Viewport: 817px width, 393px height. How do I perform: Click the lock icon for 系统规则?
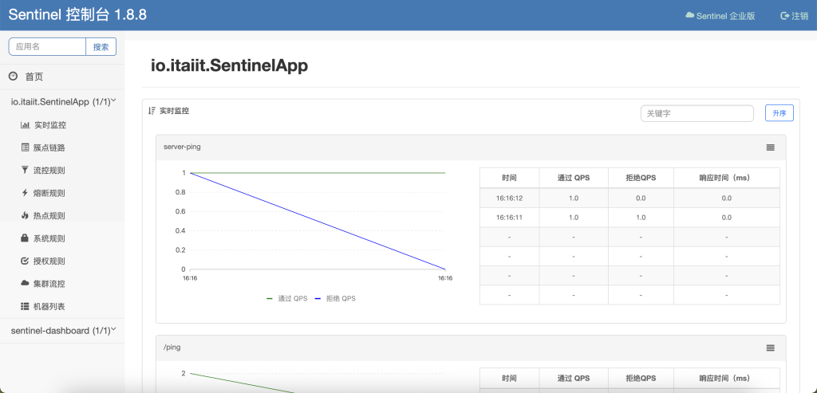pyautogui.click(x=25, y=238)
